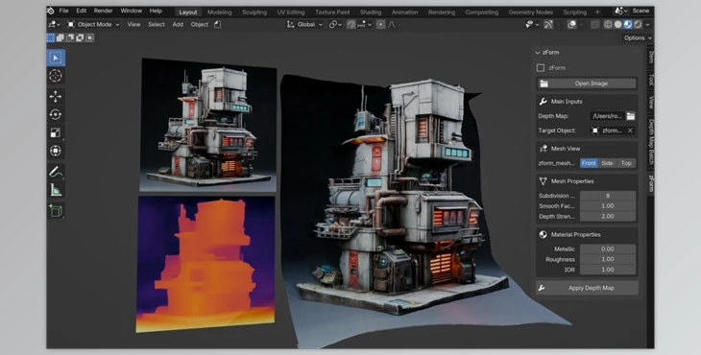Switch to the Geometry Nodes workspace tab
The width and height of the screenshot is (701, 355).
tap(531, 12)
